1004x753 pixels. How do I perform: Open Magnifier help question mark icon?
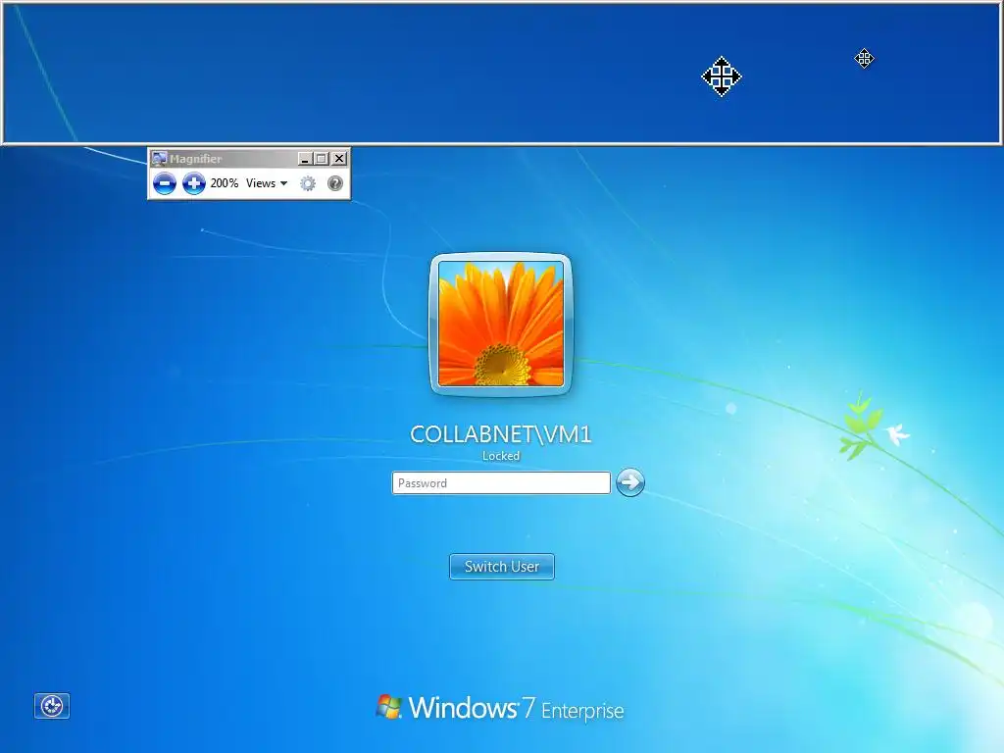(x=335, y=183)
